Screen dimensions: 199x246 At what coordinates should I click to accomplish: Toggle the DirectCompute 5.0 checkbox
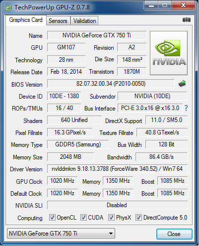[138, 218]
